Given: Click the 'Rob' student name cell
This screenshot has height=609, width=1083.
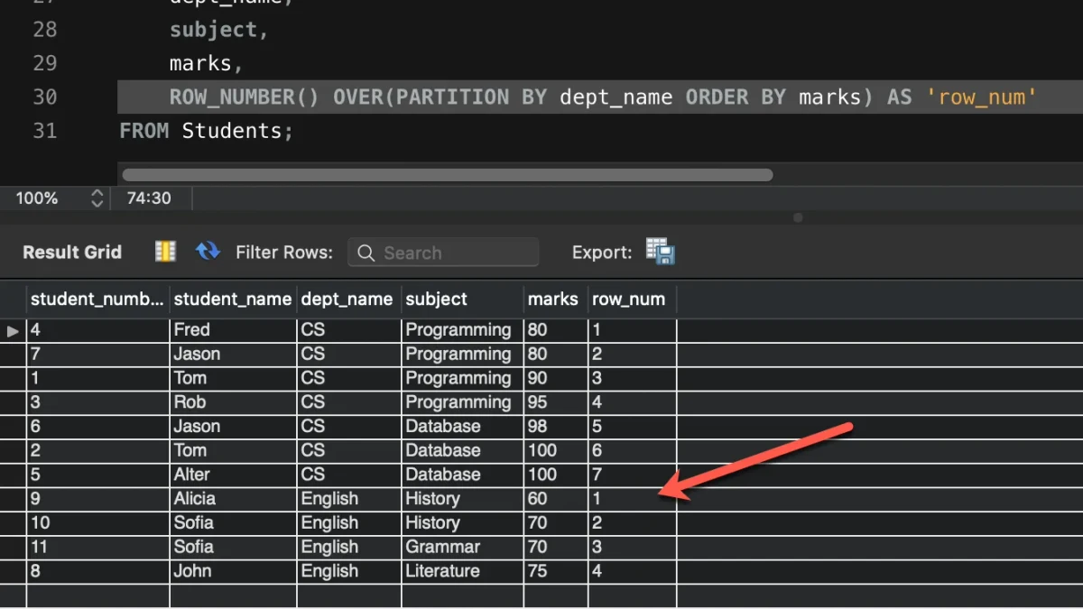Looking at the screenshot, I should coord(233,402).
